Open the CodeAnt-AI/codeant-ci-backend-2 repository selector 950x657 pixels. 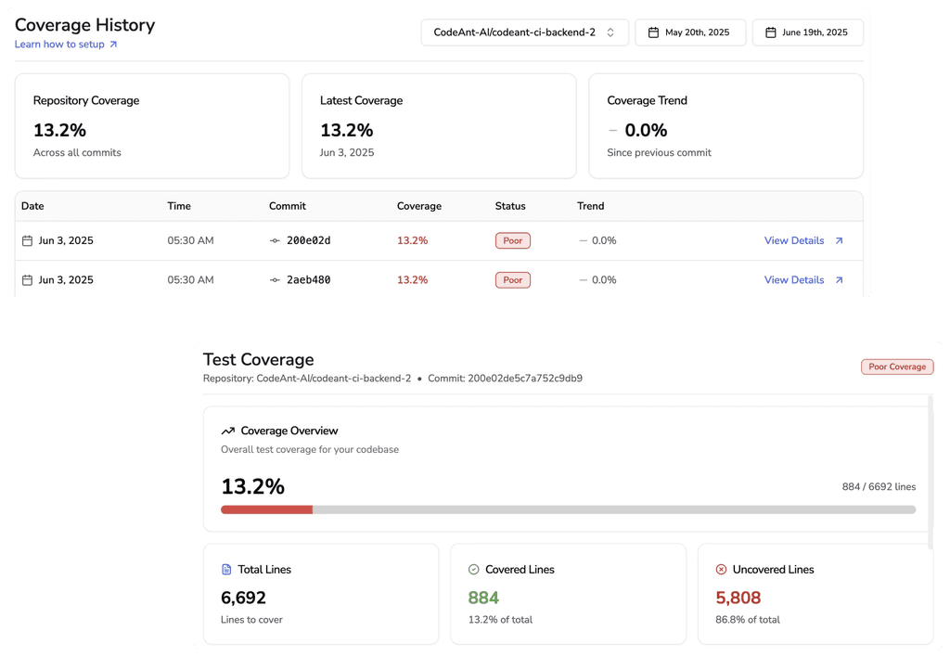tap(524, 32)
